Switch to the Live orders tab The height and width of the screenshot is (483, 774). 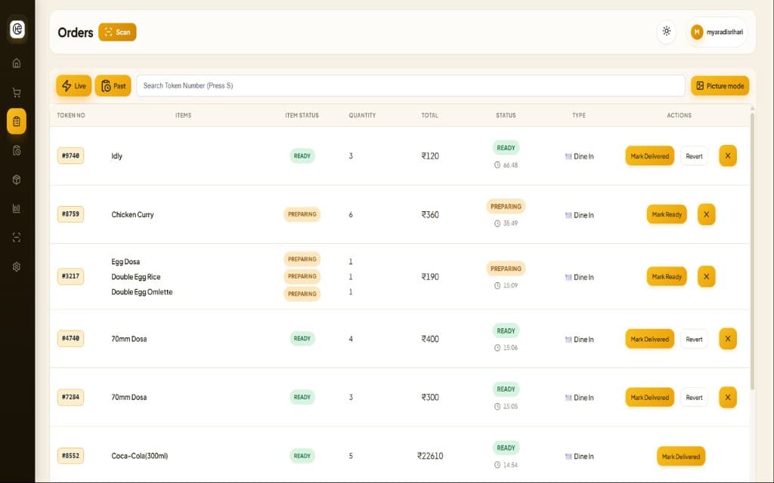click(x=73, y=86)
